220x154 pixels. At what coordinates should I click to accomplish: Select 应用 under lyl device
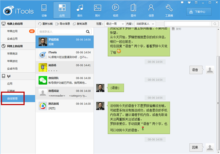tap(10, 84)
